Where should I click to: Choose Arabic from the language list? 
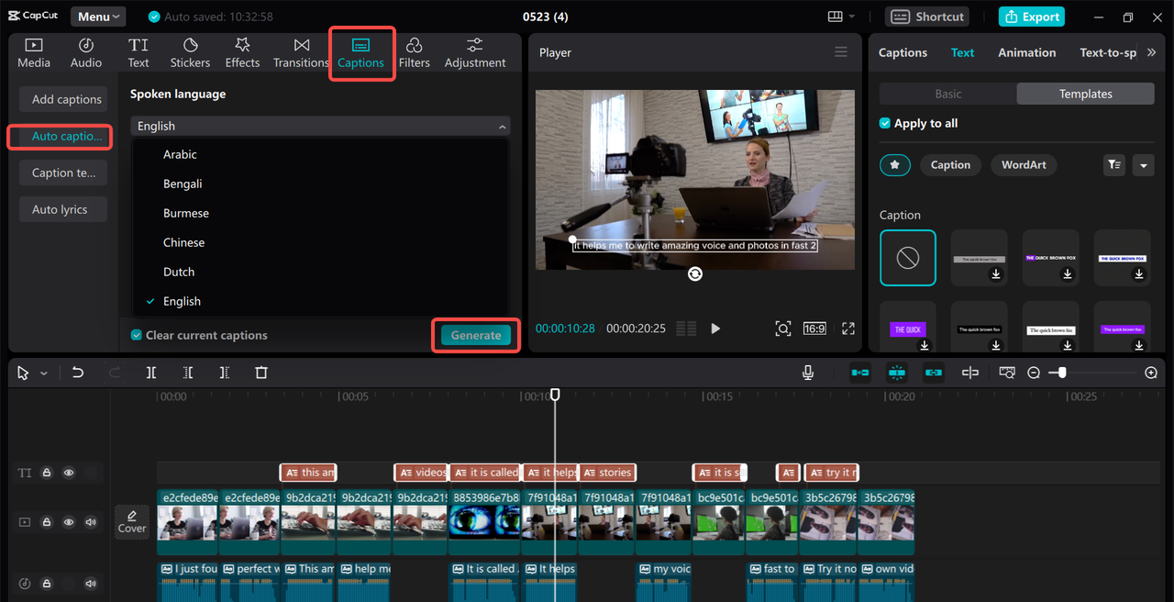[180, 154]
